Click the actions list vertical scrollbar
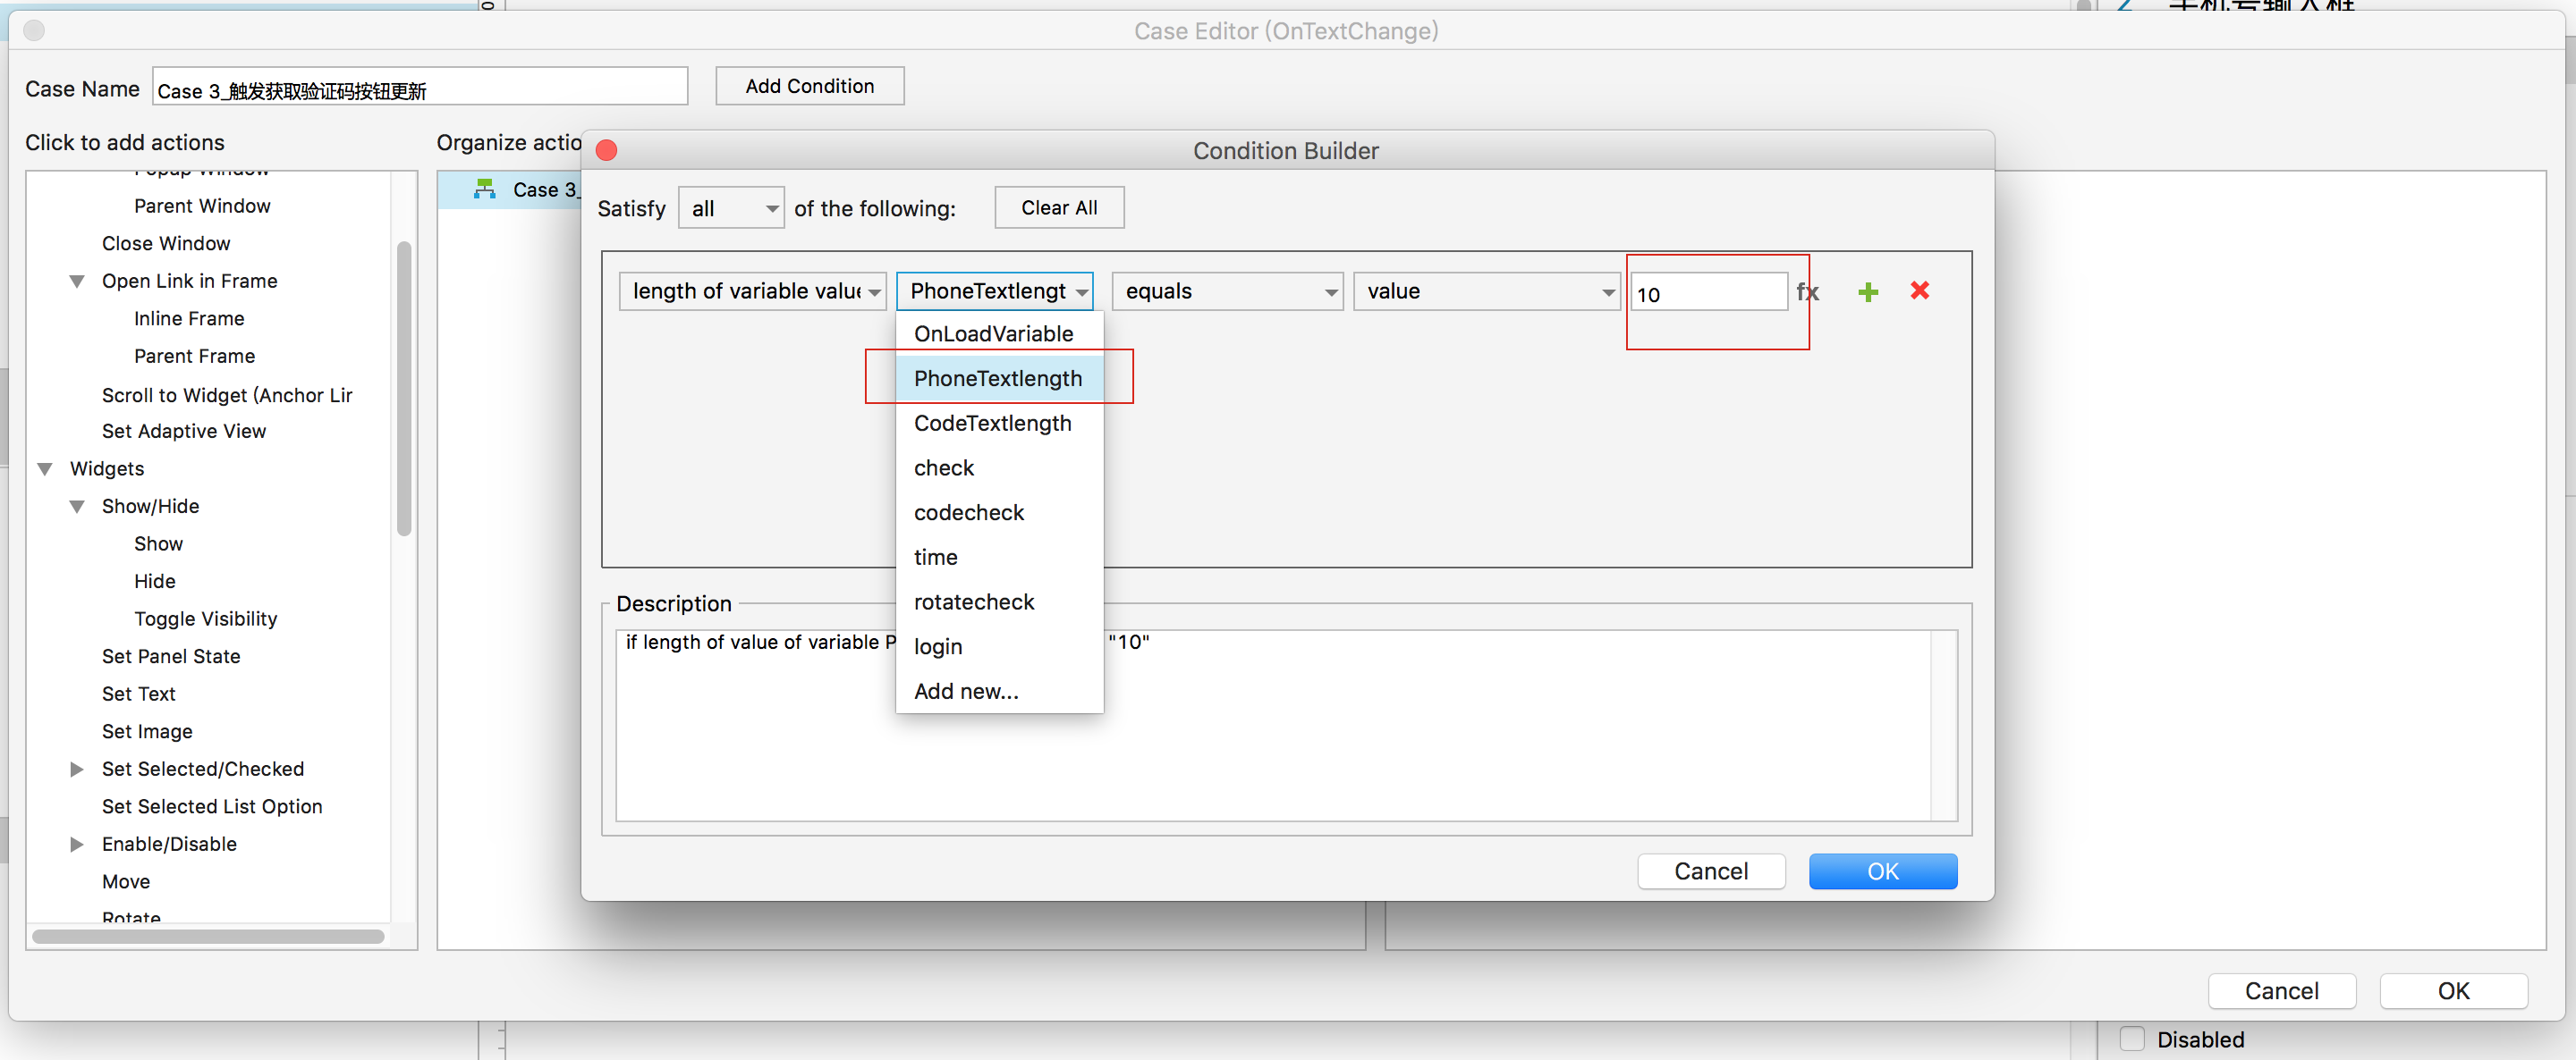This screenshot has width=2576, height=1060. [404, 388]
